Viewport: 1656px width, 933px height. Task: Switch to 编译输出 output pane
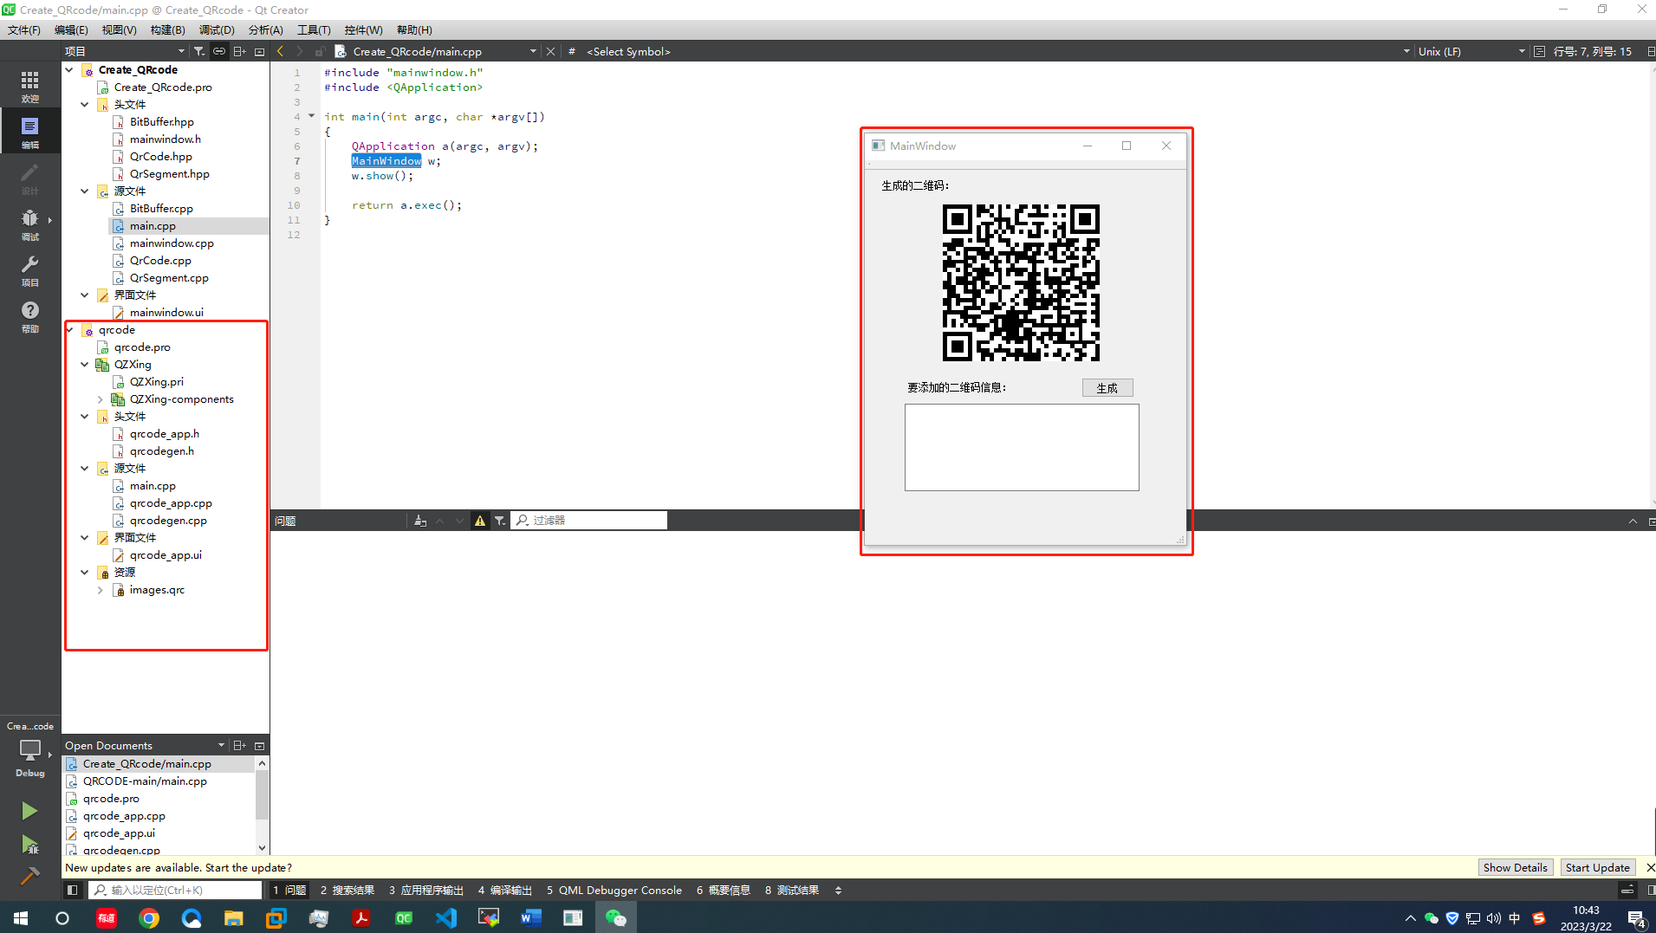(504, 890)
